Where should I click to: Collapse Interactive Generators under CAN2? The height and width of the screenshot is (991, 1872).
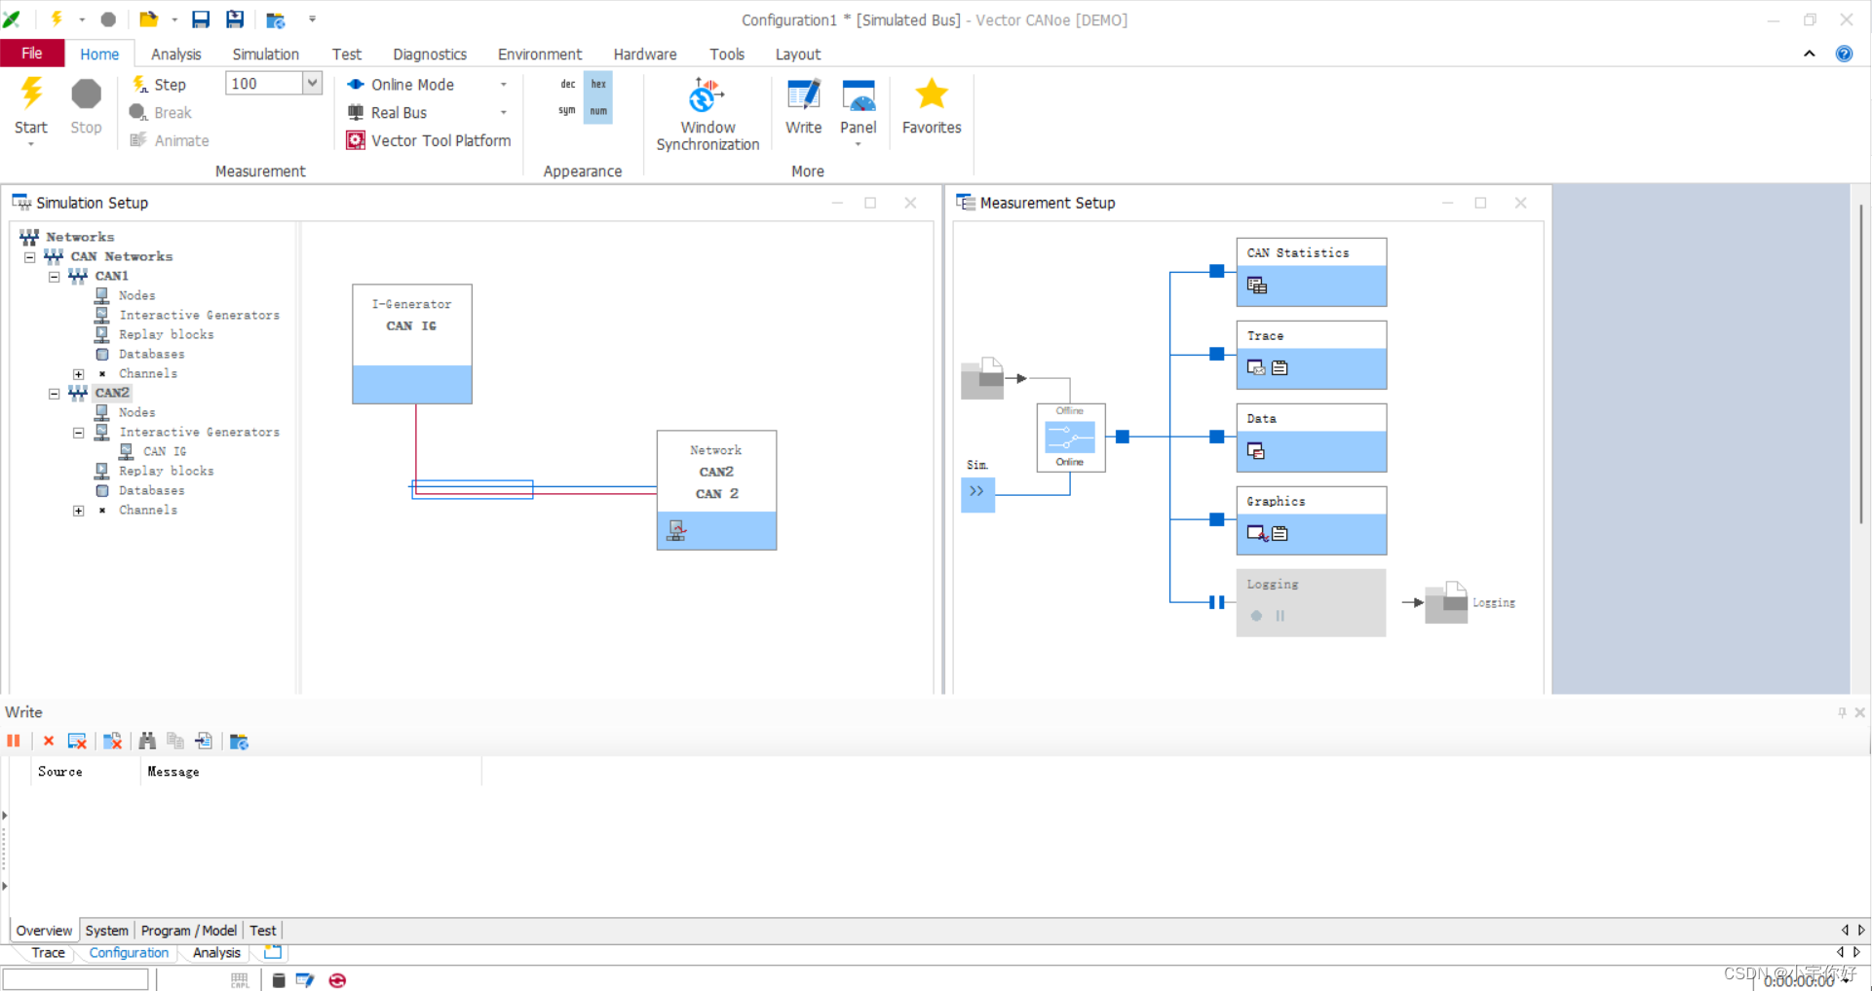79,433
